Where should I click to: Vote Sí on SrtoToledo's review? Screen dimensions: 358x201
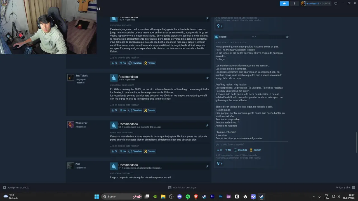click(114, 110)
